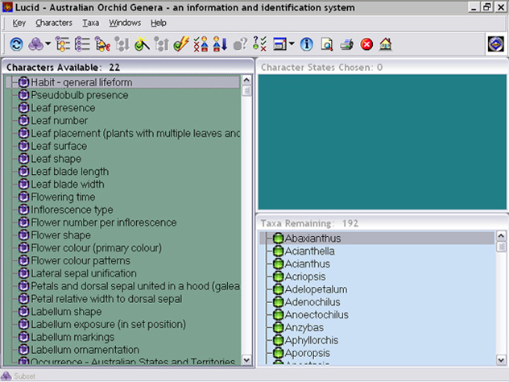The image size is (509, 382).
Task: Select the Labellum markings character
Action: 72,337
